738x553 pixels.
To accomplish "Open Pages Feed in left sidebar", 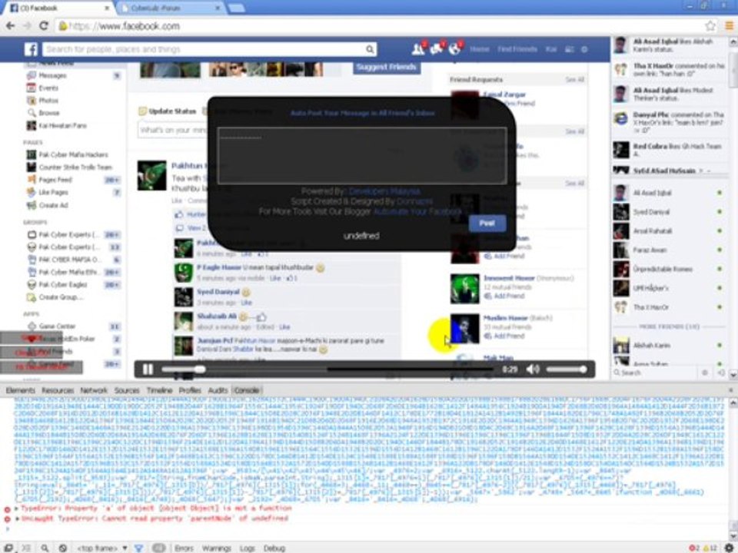I will pos(55,180).
